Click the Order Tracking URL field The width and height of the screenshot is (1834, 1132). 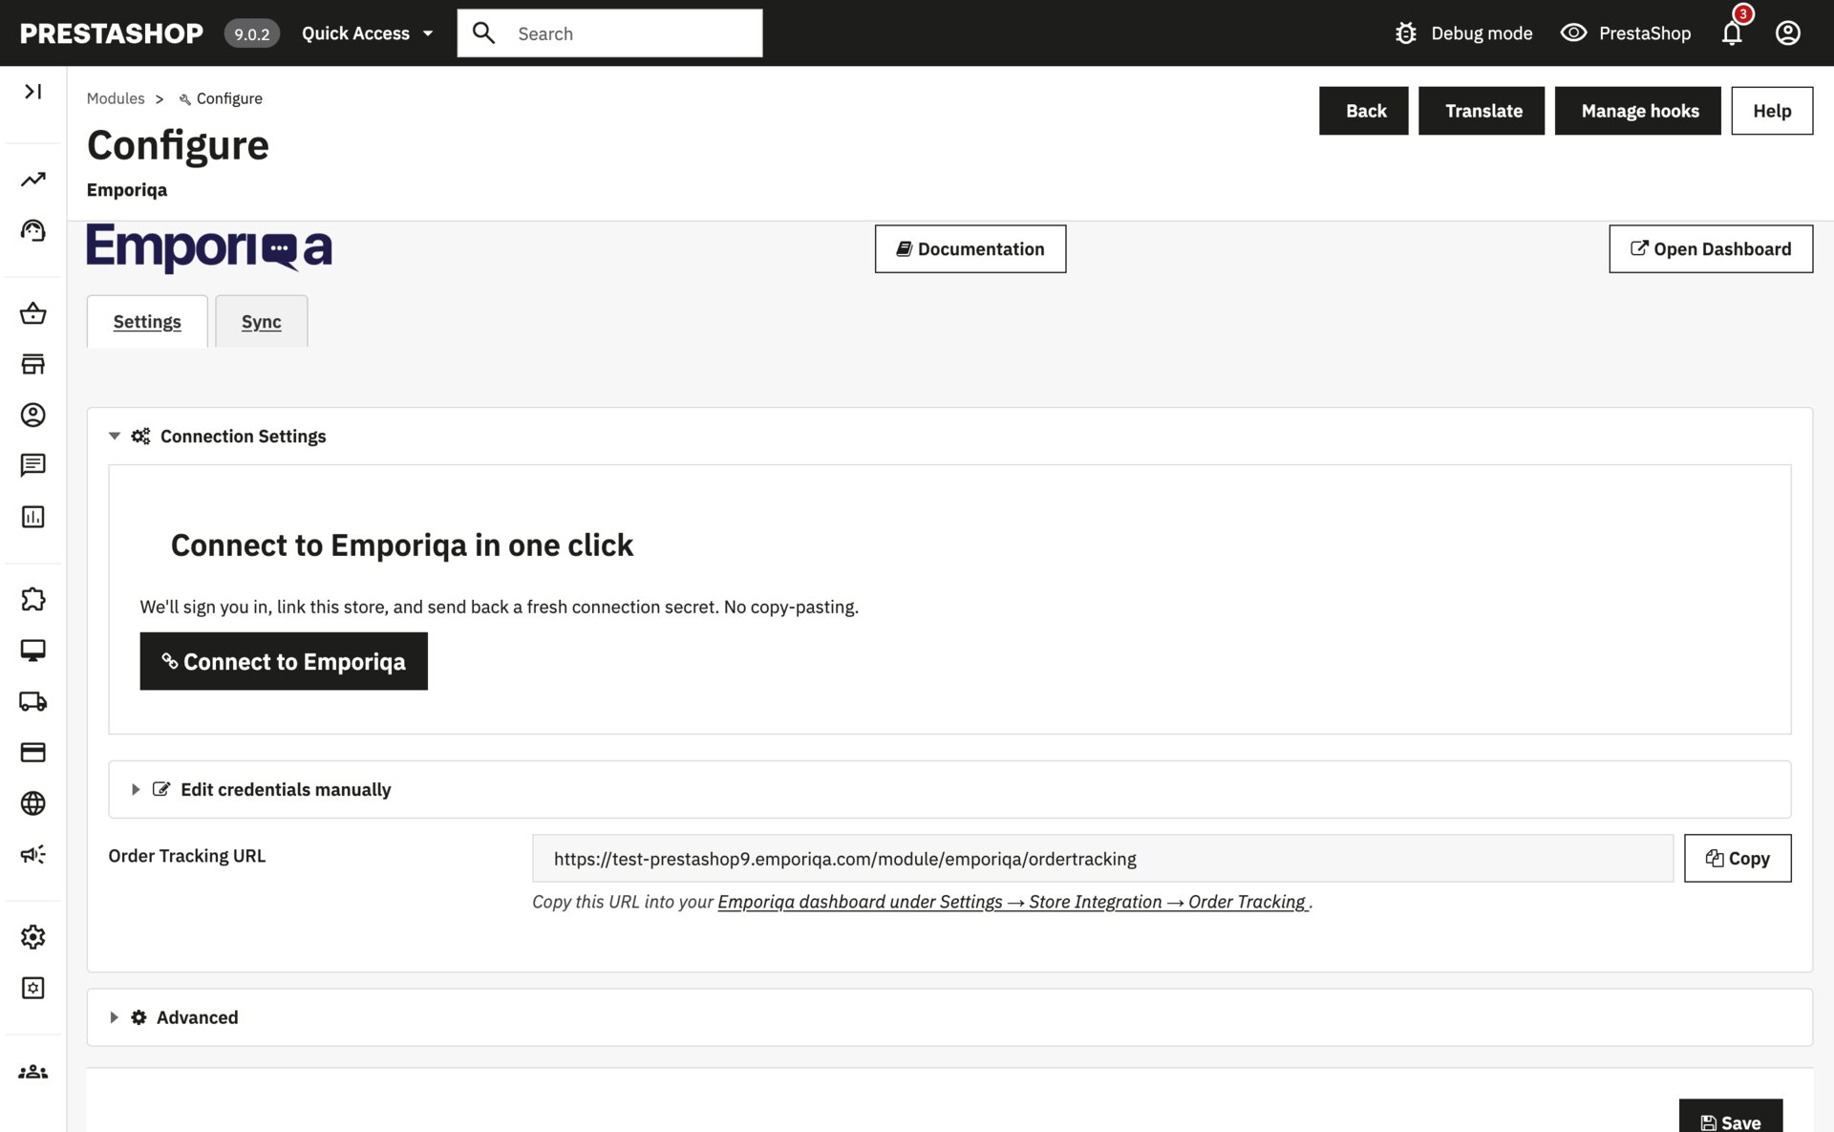coord(1102,858)
